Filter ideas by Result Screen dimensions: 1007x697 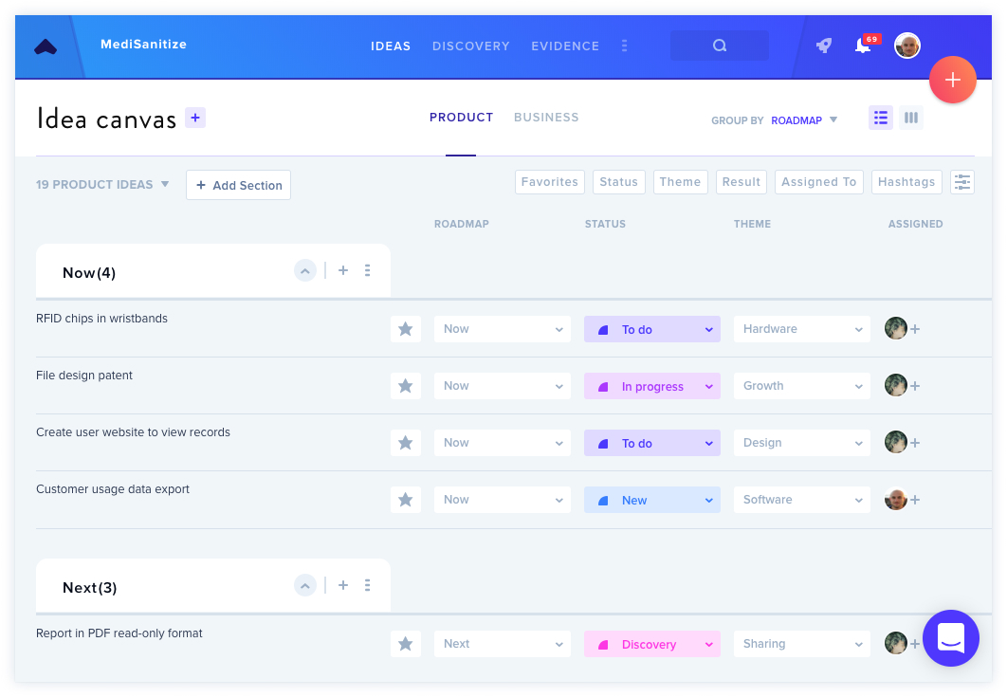742,182
